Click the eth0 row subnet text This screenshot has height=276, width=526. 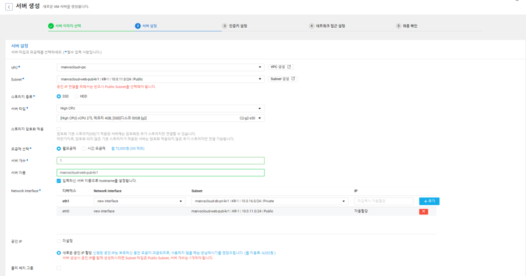[x=232, y=211]
